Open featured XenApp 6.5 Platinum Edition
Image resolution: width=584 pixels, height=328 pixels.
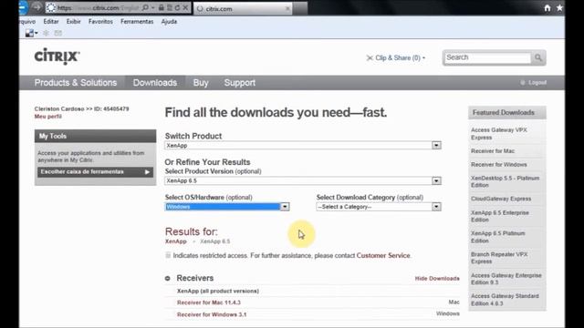[x=497, y=237]
